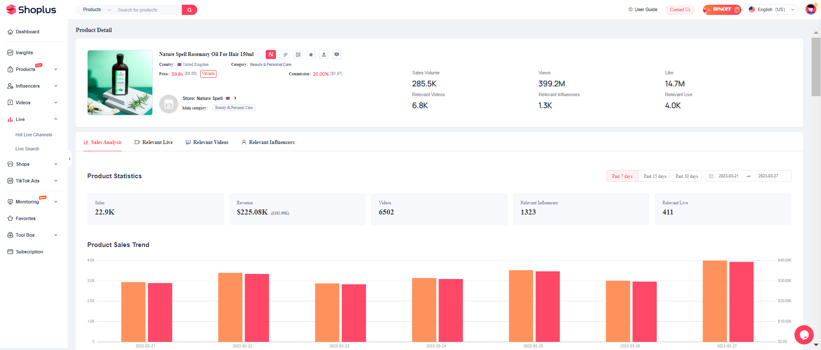Click the User Guide help link

pos(643,9)
